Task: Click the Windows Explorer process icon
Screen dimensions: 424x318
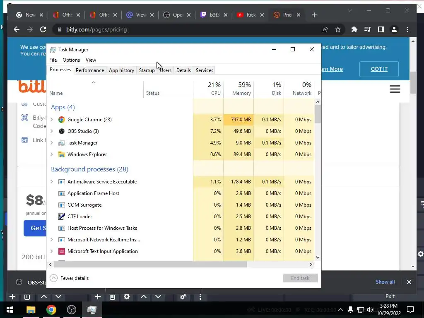Action: pos(62,154)
